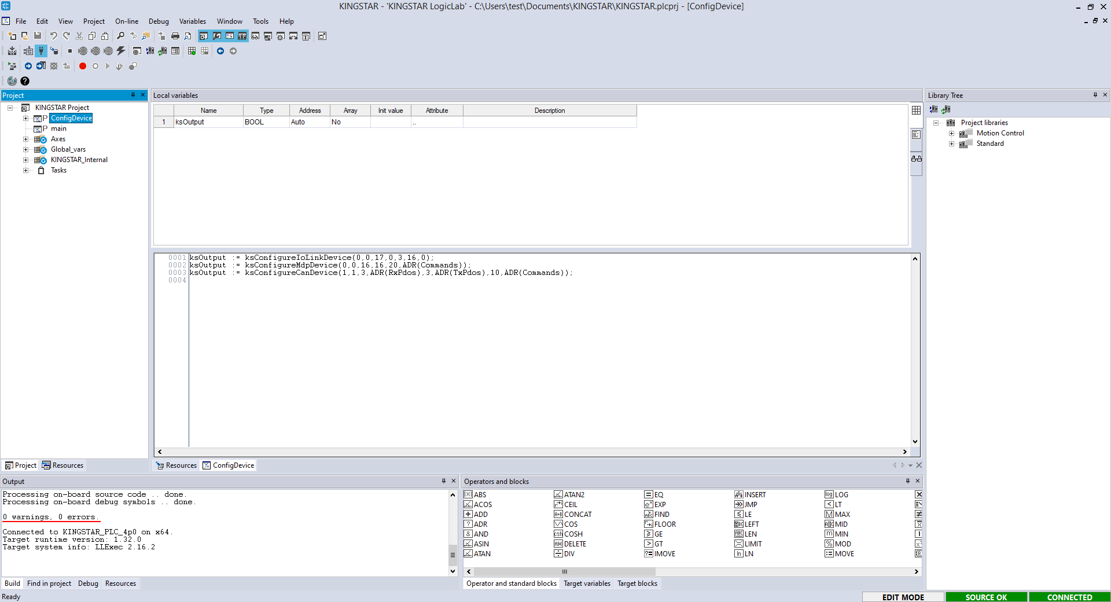Expand the Motion Control library
Viewport: 1111px width, 602px height.
tap(951, 133)
